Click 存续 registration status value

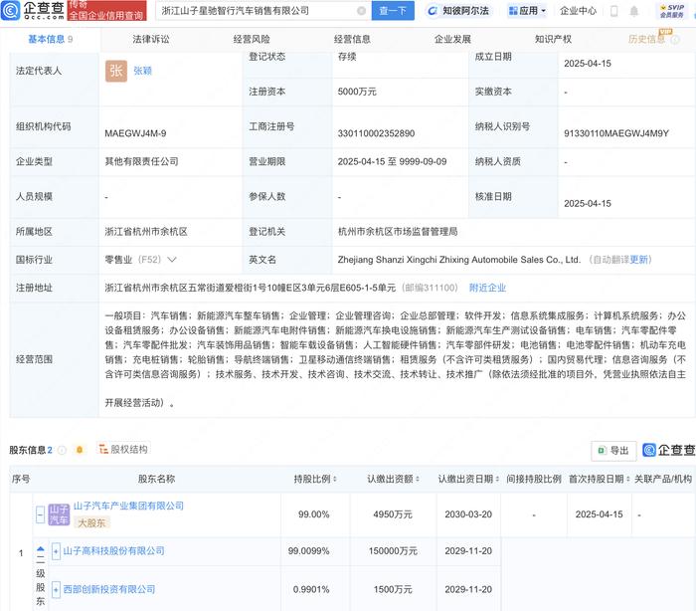[x=347, y=57]
